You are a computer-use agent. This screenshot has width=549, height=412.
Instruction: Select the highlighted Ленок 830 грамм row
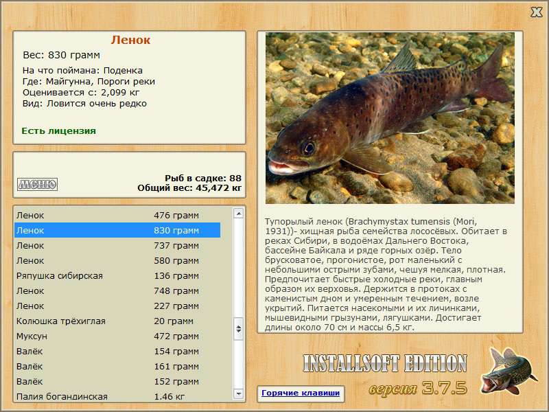point(117,230)
